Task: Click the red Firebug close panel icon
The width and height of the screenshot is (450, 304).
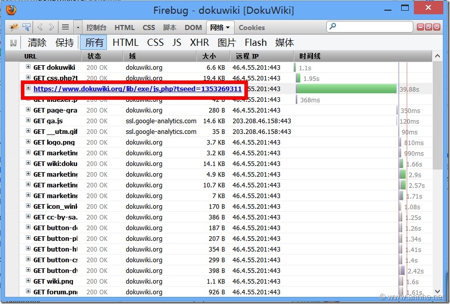Action: pos(437,27)
